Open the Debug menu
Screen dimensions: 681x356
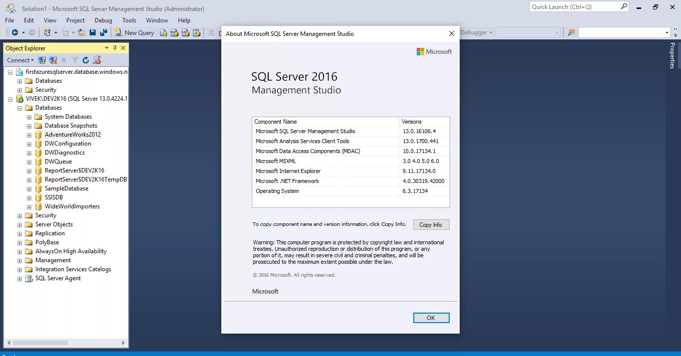coord(103,20)
